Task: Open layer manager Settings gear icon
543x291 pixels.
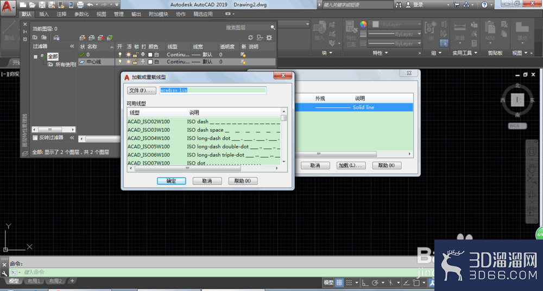Action: 269,37
